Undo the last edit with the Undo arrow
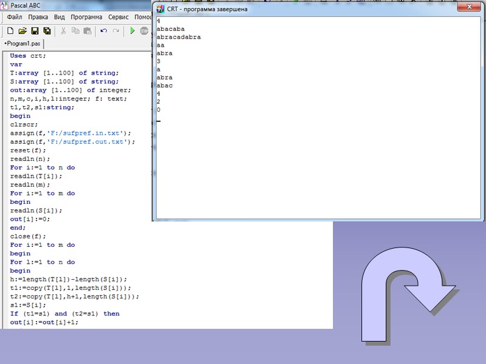This screenshot has width=486, height=364. click(x=104, y=31)
